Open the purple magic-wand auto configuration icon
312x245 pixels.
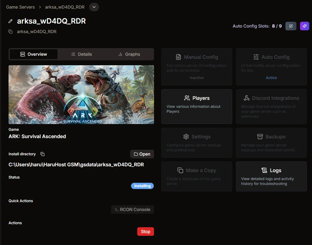304,26
